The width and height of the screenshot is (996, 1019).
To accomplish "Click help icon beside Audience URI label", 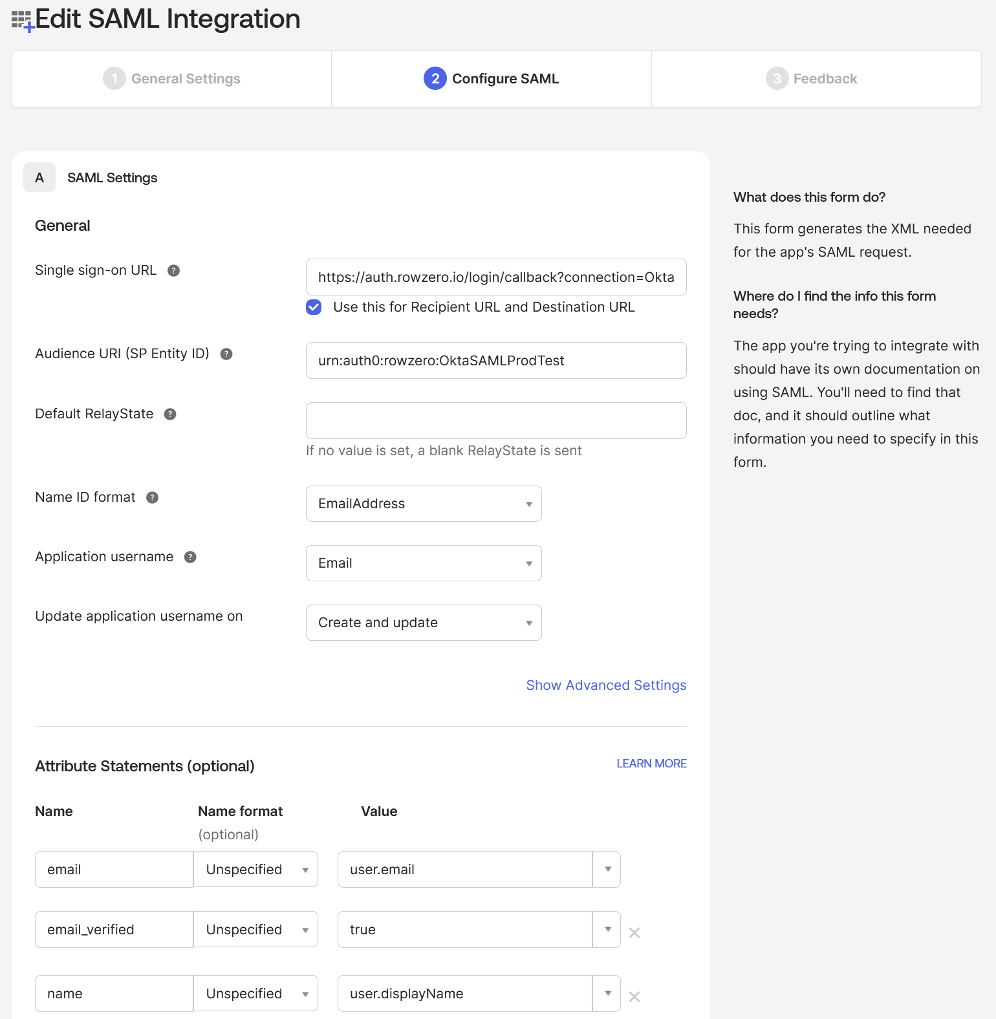I will pos(226,354).
